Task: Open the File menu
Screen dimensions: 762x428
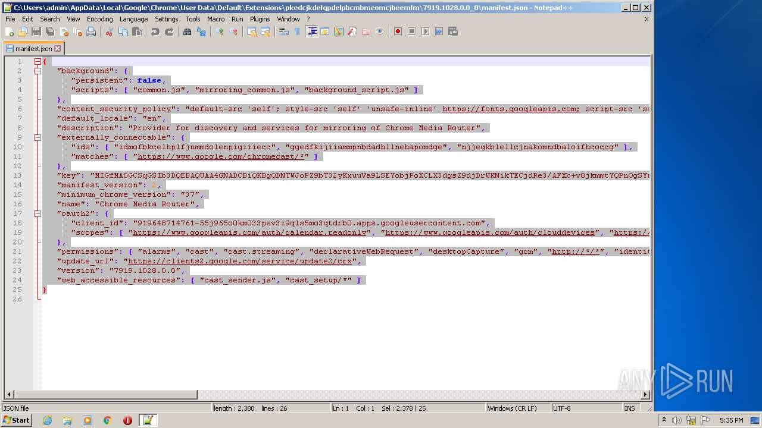Action: point(10,19)
